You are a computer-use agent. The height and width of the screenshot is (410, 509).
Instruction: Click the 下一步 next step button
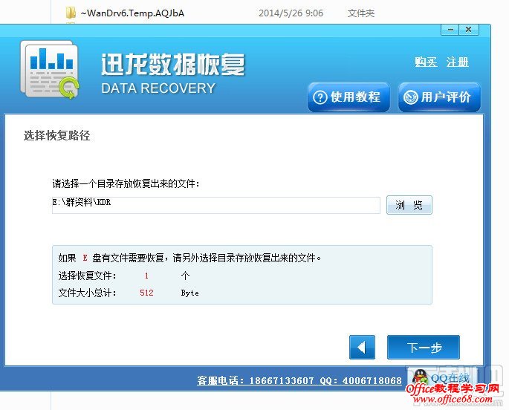coord(424,348)
